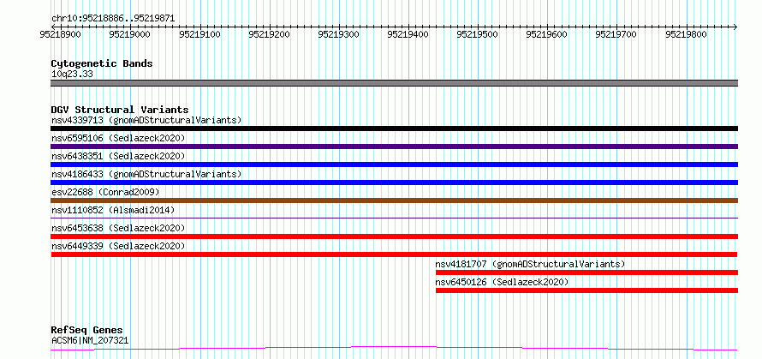The height and width of the screenshot is (359, 762).
Task: Click ruler position 95219500
Action: point(478,34)
